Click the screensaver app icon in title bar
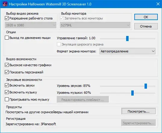 pos(5,4)
